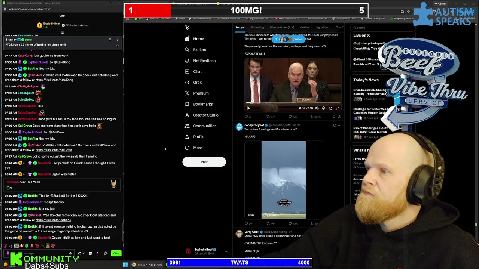
Task: Open pinned message three-dot menu
Action: [x=117, y=40]
